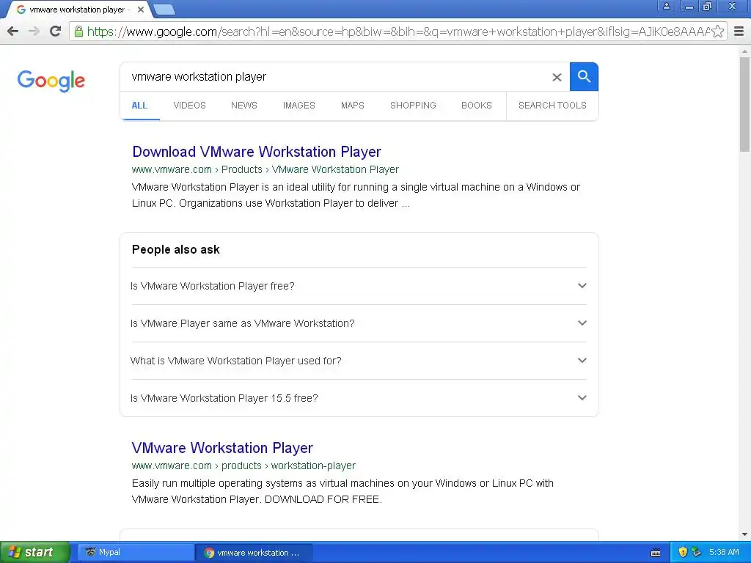Switch to the IMAGES tab
Screen dimensions: 751x563
(x=299, y=106)
